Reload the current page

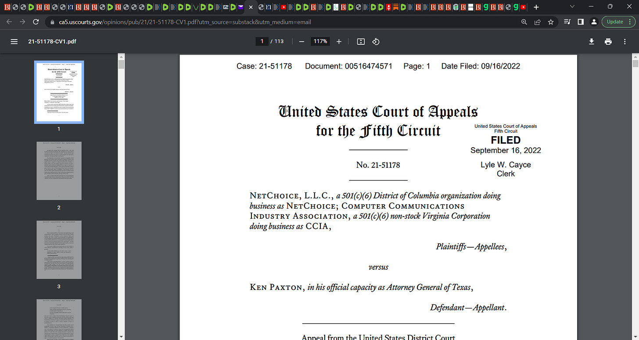(36, 22)
